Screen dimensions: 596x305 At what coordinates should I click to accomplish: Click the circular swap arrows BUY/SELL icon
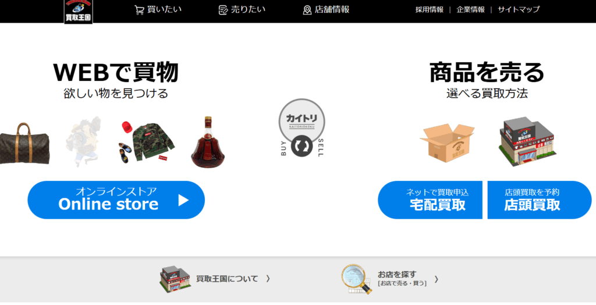[302, 147]
